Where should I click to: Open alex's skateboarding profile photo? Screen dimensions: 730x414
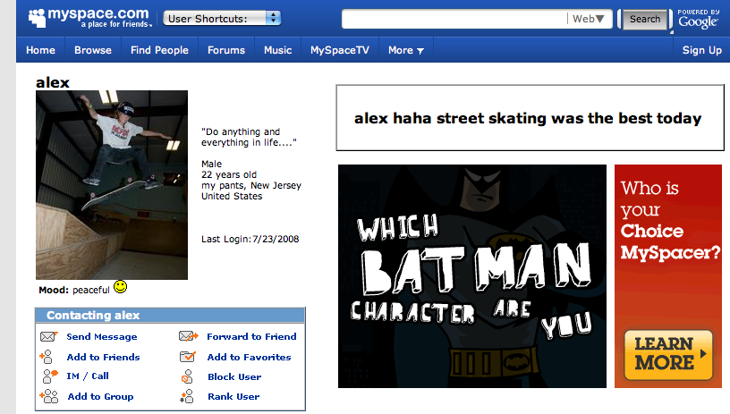tap(112, 185)
